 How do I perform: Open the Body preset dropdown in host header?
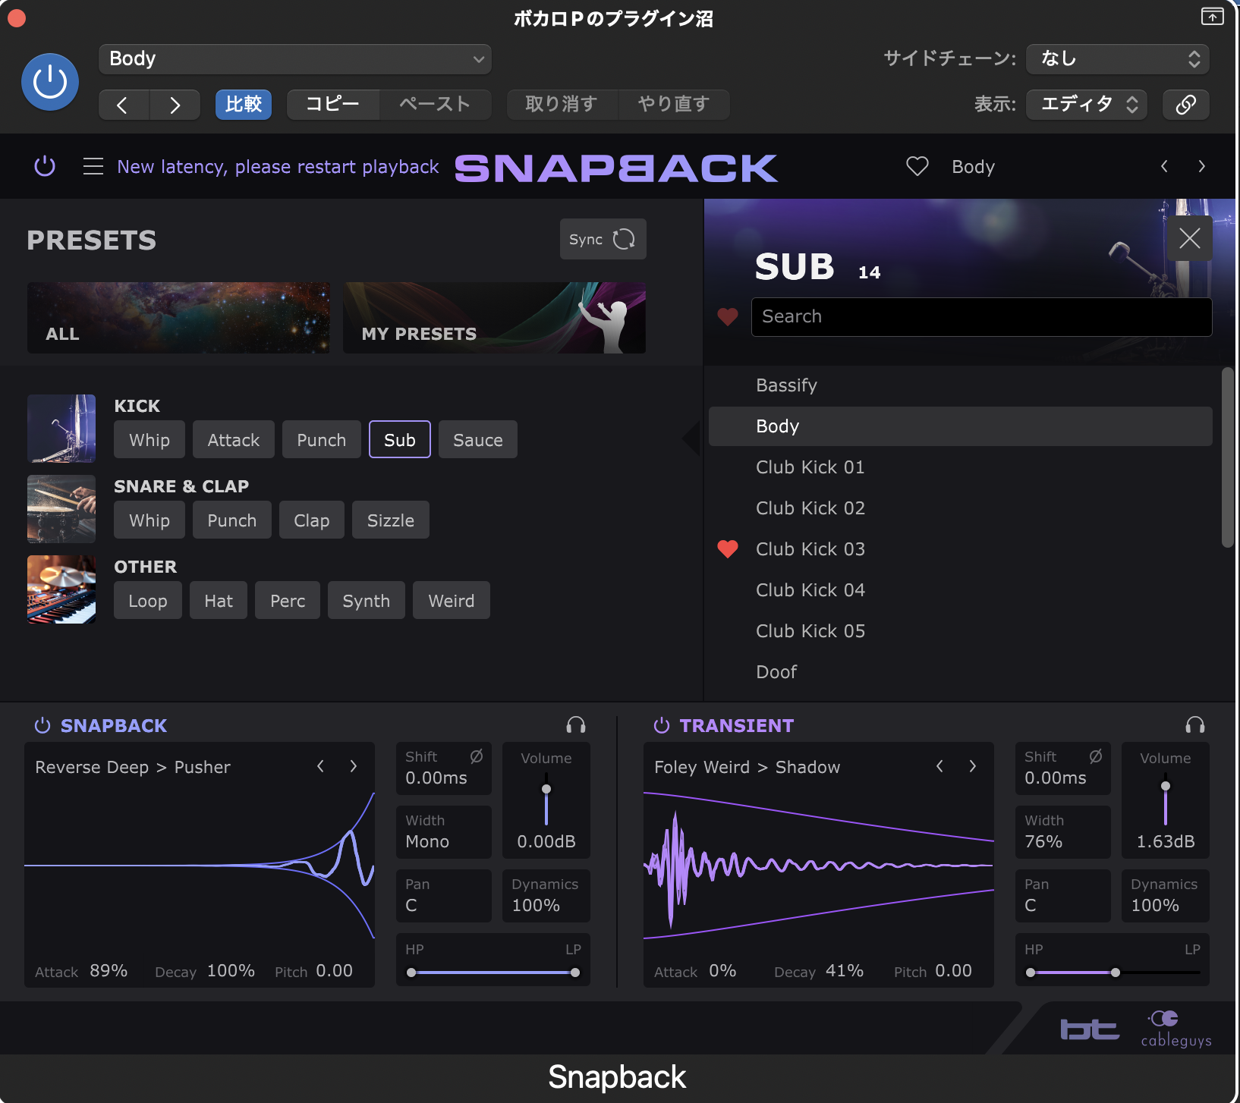tap(295, 59)
